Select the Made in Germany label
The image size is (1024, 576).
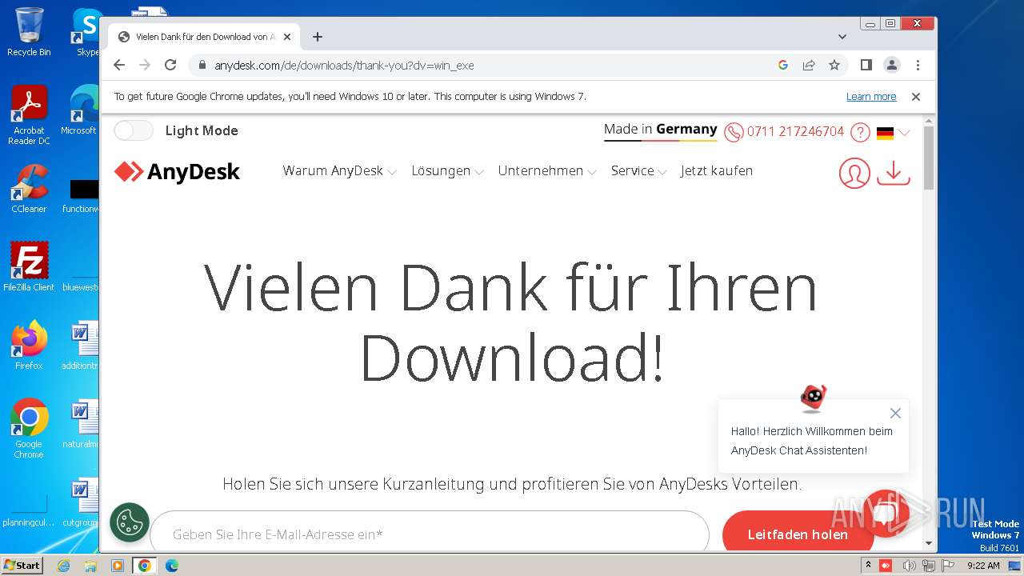[660, 130]
